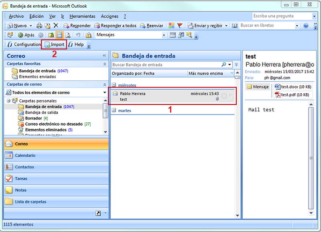Image resolution: width=321 pixels, height=232 pixels.
Task: Switch to the Notas pane
Action: click(x=56, y=190)
